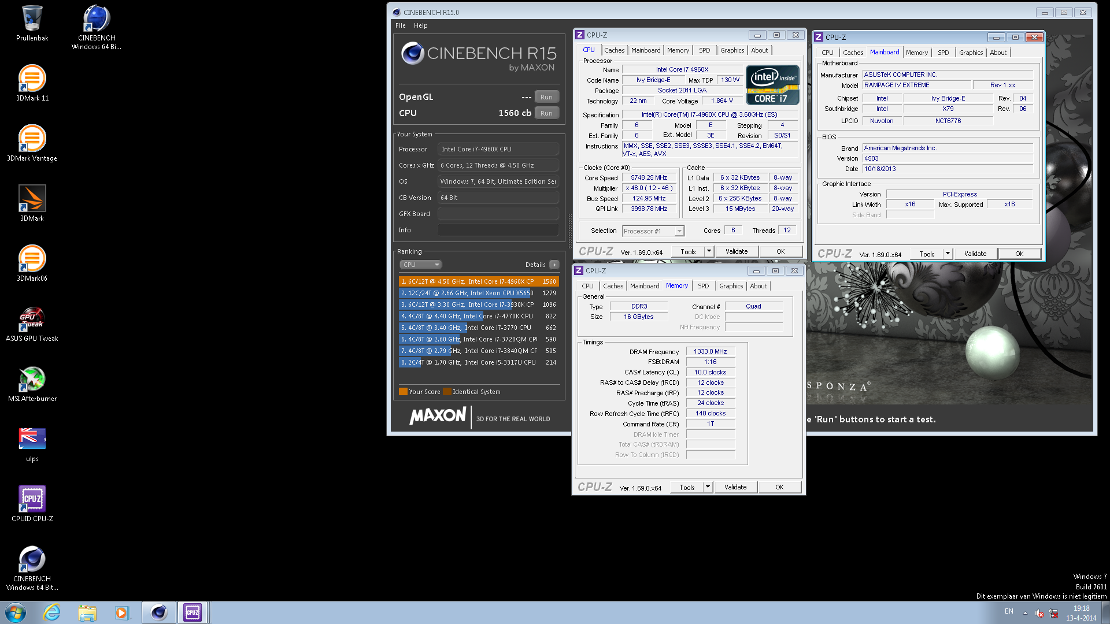Expand ranking Details with the arrow button
This screenshot has width=1110, height=624.
click(x=554, y=265)
